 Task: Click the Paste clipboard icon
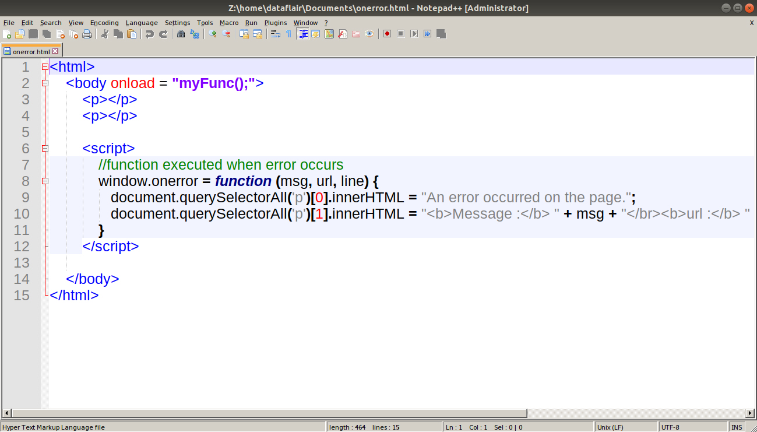point(132,34)
